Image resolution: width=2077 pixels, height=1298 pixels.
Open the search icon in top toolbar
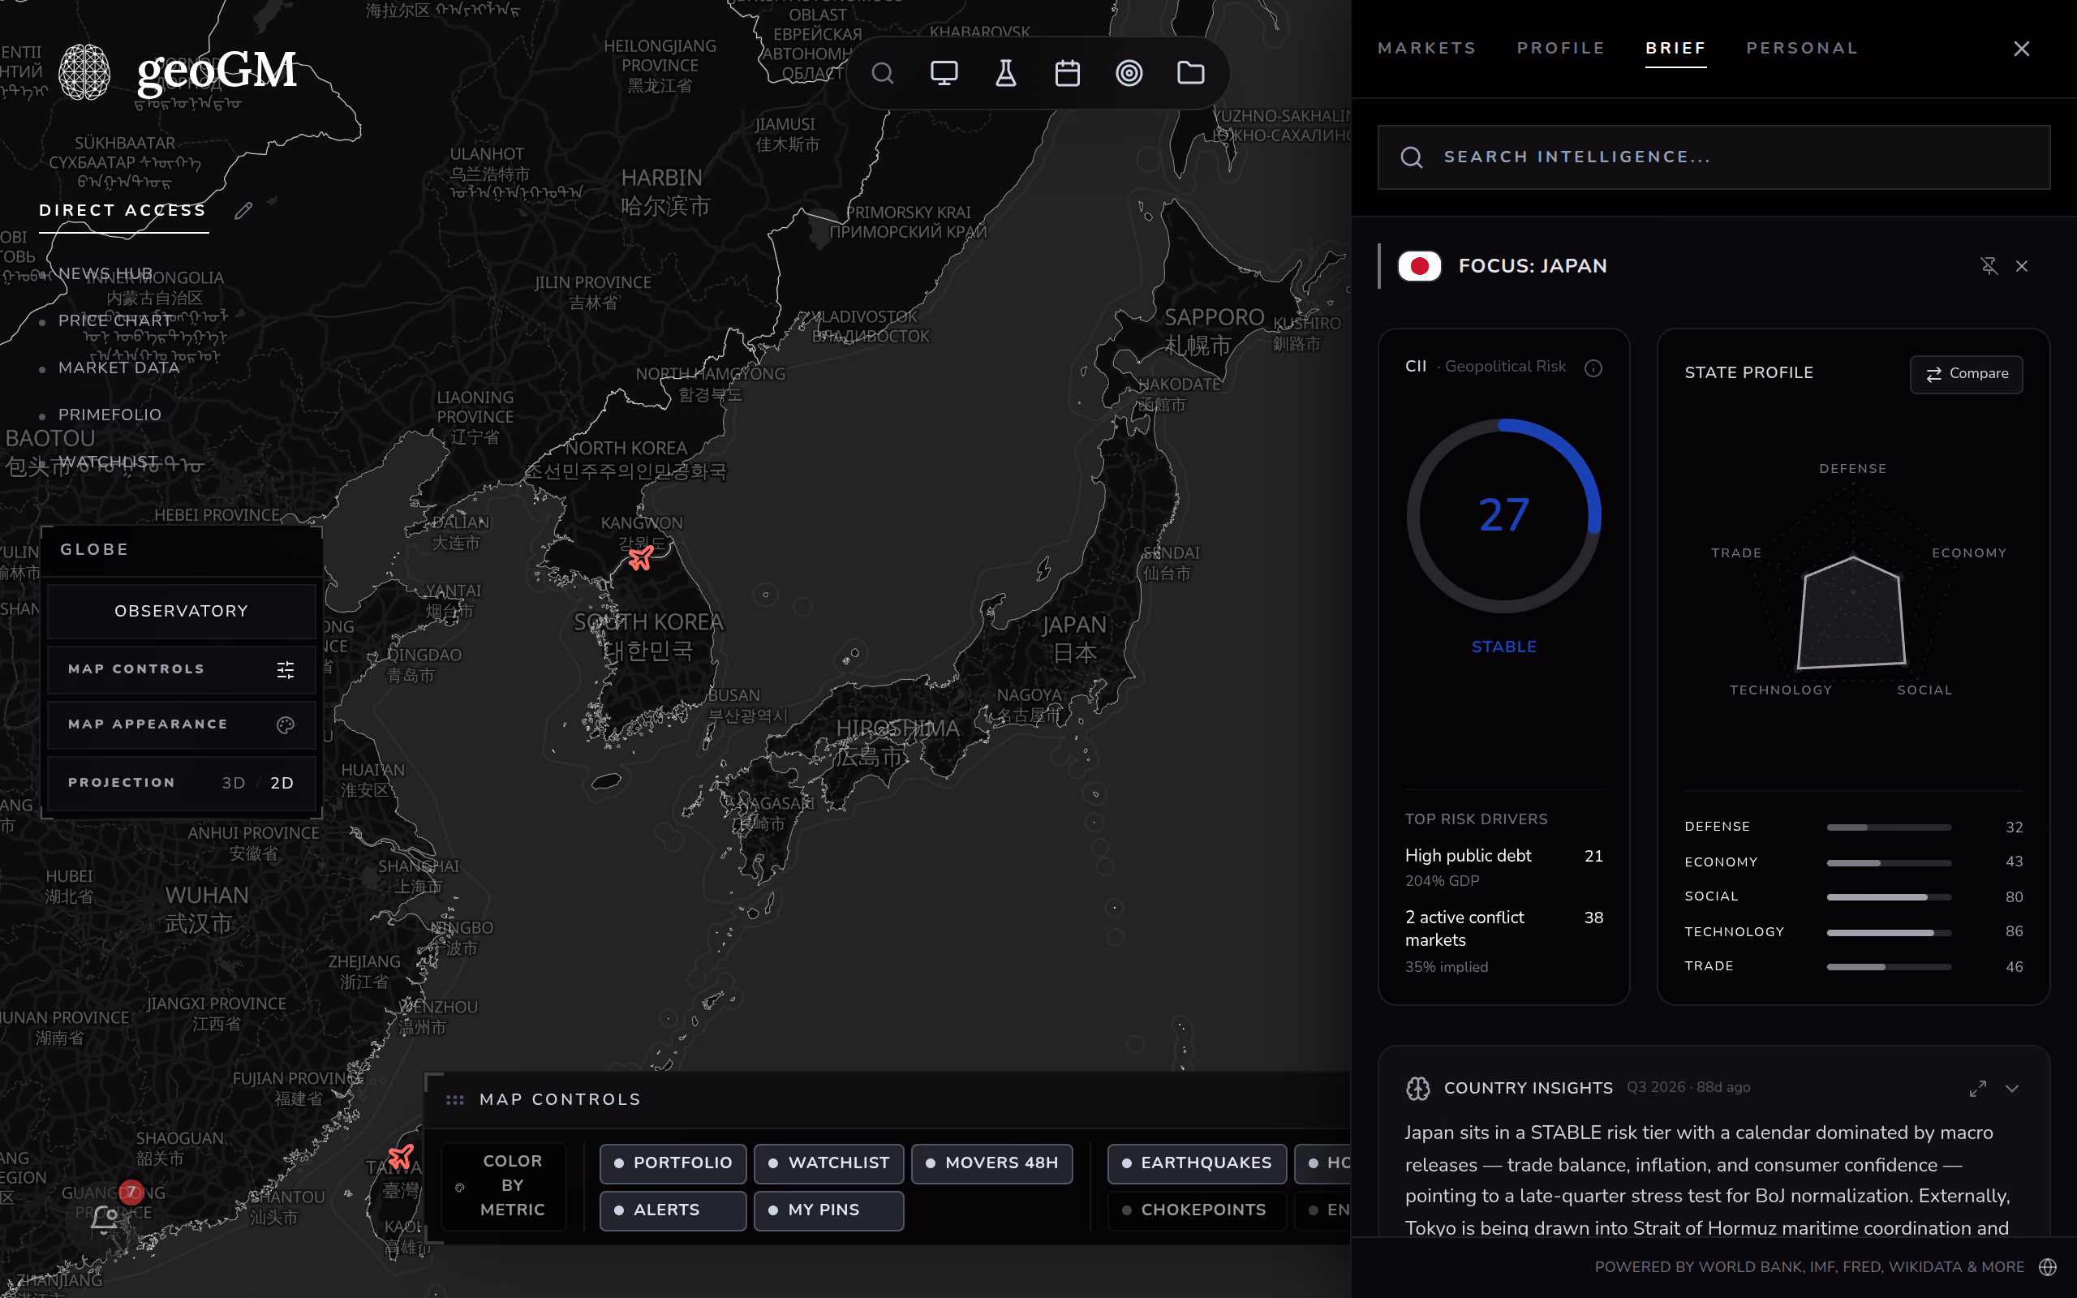pos(882,73)
